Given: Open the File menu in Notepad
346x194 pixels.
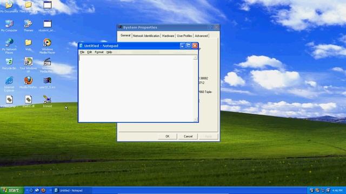Looking at the screenshot, I should coord(82,52).
